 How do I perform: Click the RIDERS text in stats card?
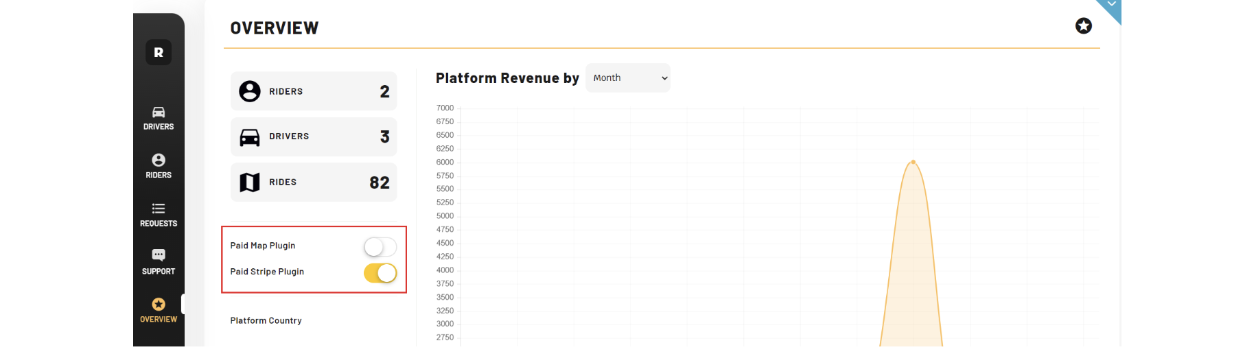click(x=286, y=92)
